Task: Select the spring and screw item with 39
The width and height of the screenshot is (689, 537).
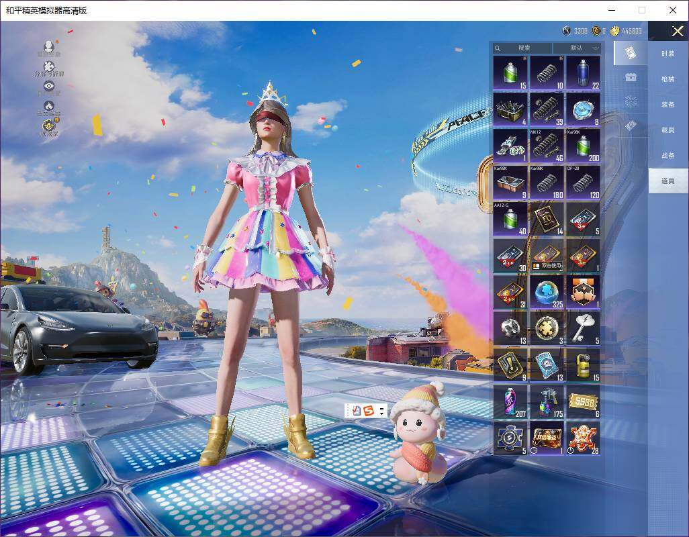Action: tap(547, 109)
